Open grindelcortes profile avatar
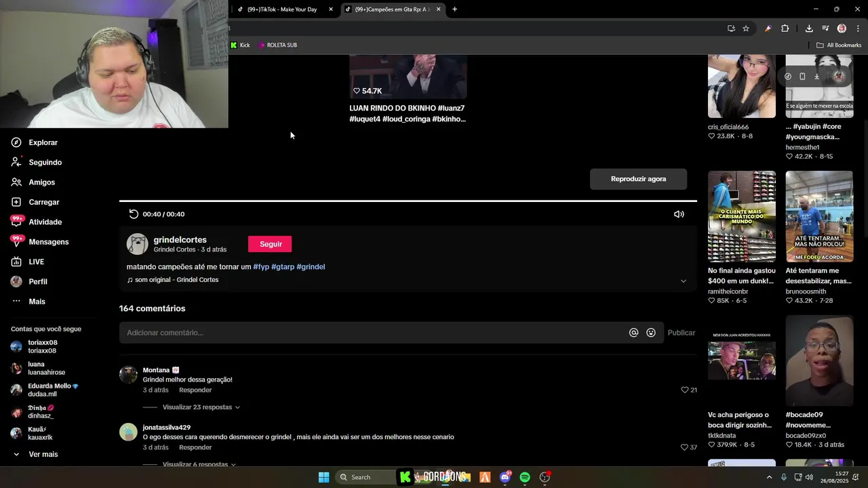Image resolution: width=868 pixels, height=488 pixels. [138, 244]
